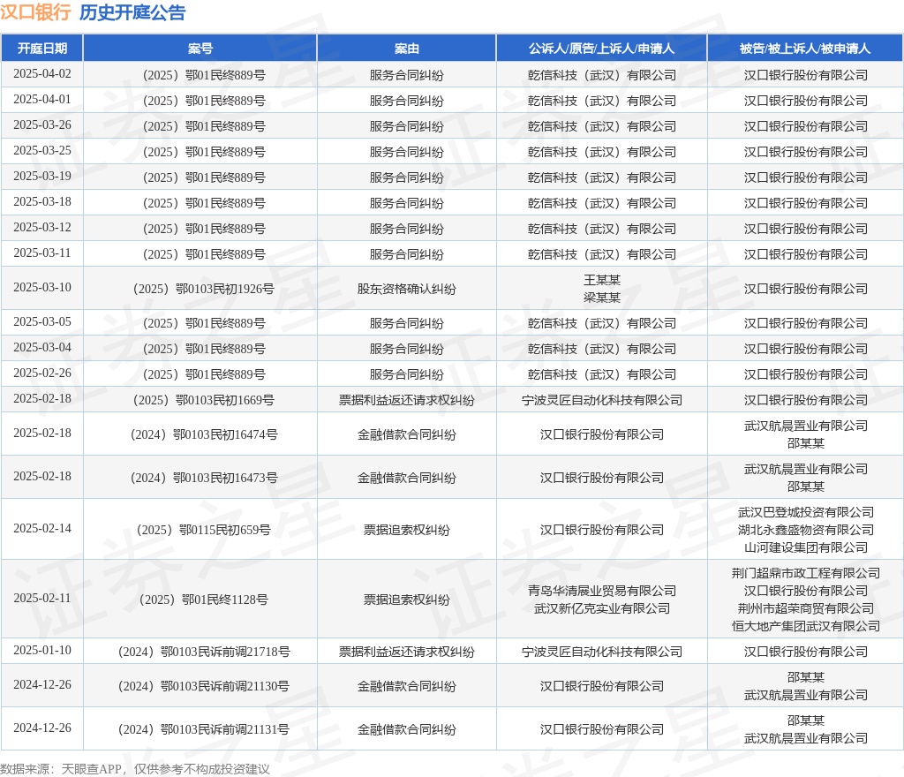Select the date cell 2025-03-05
Viewport: 904px width, 777px height.
pyautogui.click(x=42, y=321)
